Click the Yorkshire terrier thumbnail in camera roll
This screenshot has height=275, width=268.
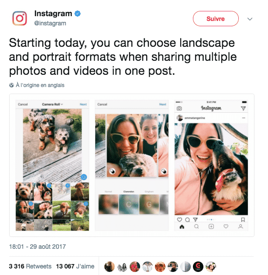click(24, 191)
